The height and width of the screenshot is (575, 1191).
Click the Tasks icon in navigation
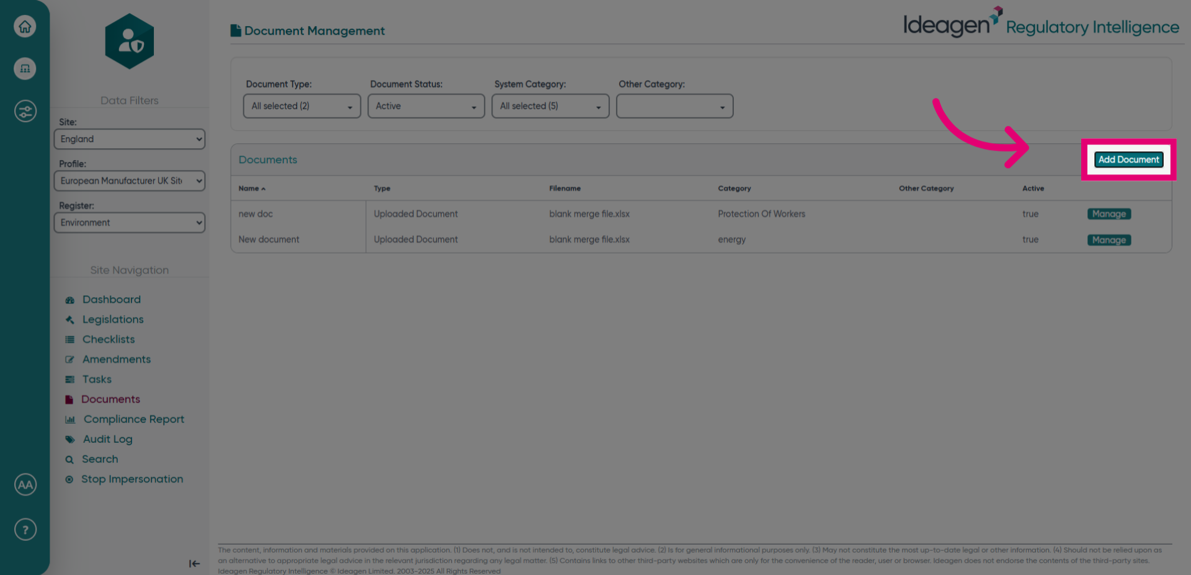click(69, 380)
